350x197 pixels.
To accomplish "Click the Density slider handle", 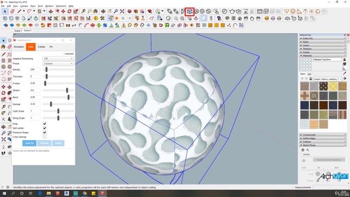I will point(46,69).
